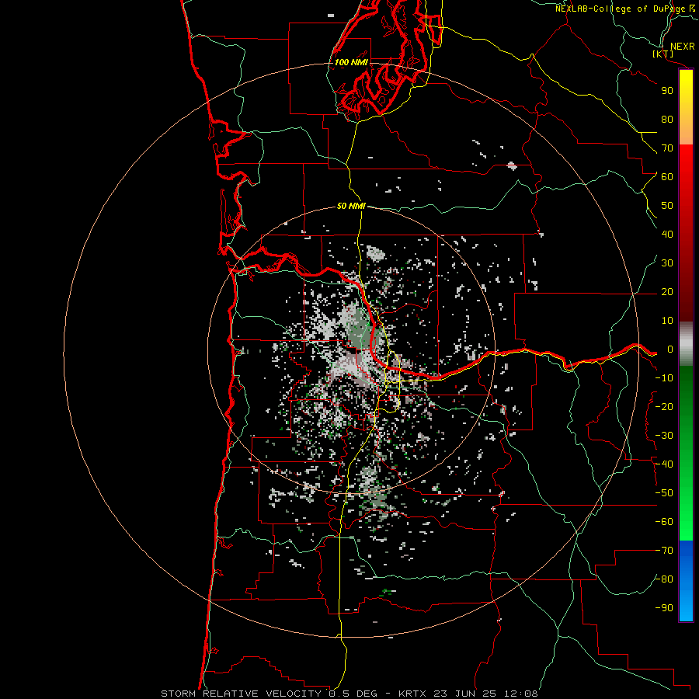Click the [KT] units label

click(x=662, y=54)
